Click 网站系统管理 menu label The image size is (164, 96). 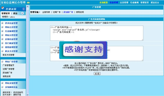click(x=11, y=83)
